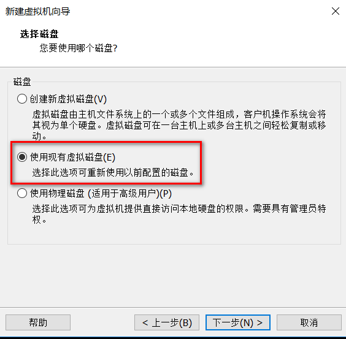This screenshot has width=346, height=339.
Task: Click the 您要使用哪个磁盘? subtitle text
Action: tap(79, 48)
